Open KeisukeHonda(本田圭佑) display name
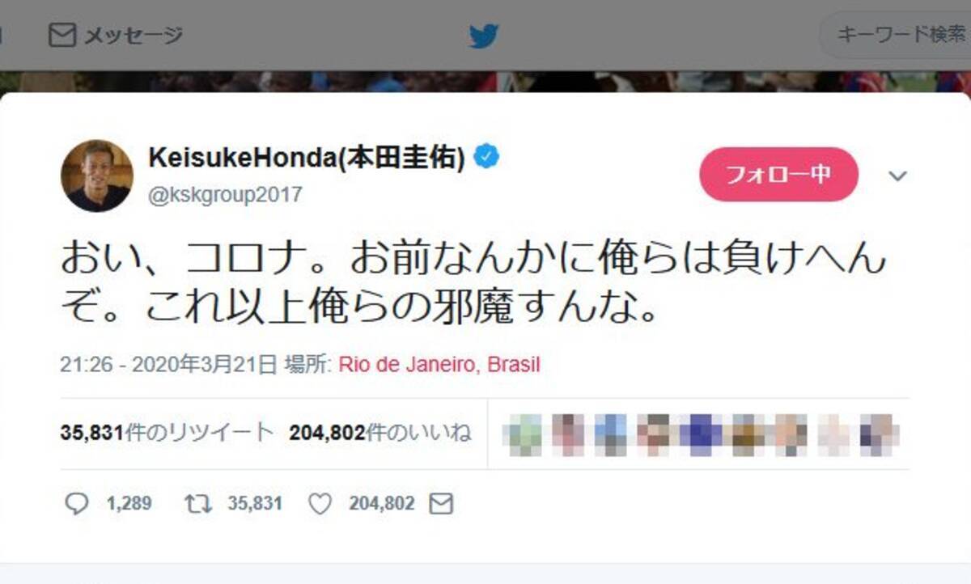 307,159
